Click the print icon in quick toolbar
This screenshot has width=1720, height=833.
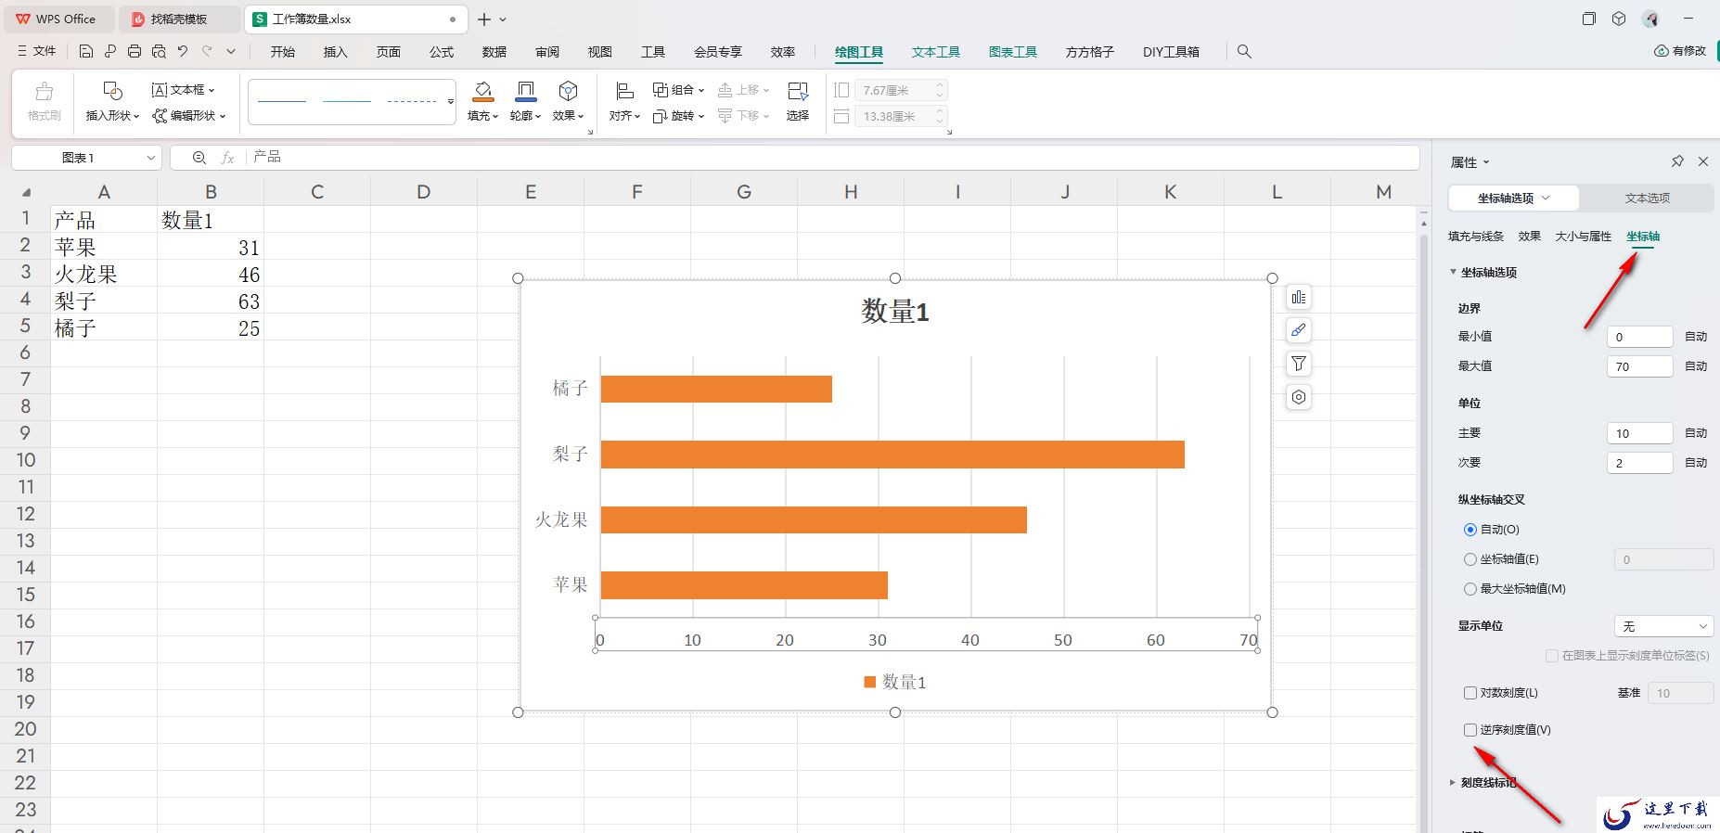coord(135,51)
